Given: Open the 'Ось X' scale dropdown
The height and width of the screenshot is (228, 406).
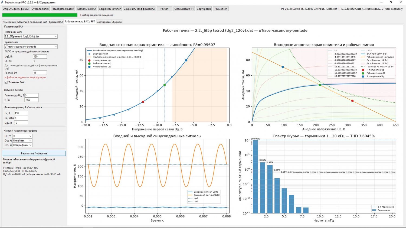Looking at the screenshot, I should pyautogui.click(x=22, y=141).
